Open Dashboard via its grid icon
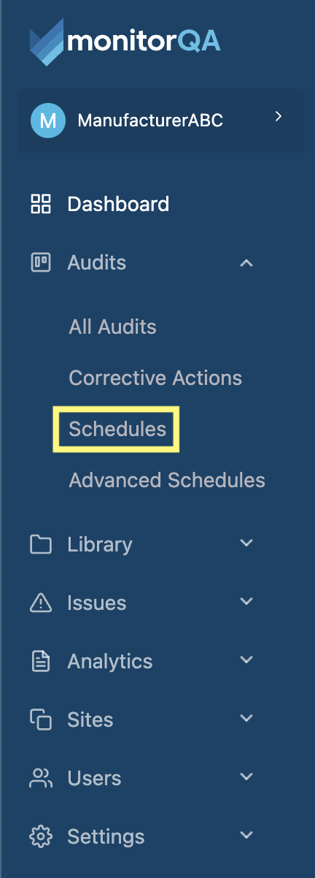315x878 pixels. click(40, 204)
